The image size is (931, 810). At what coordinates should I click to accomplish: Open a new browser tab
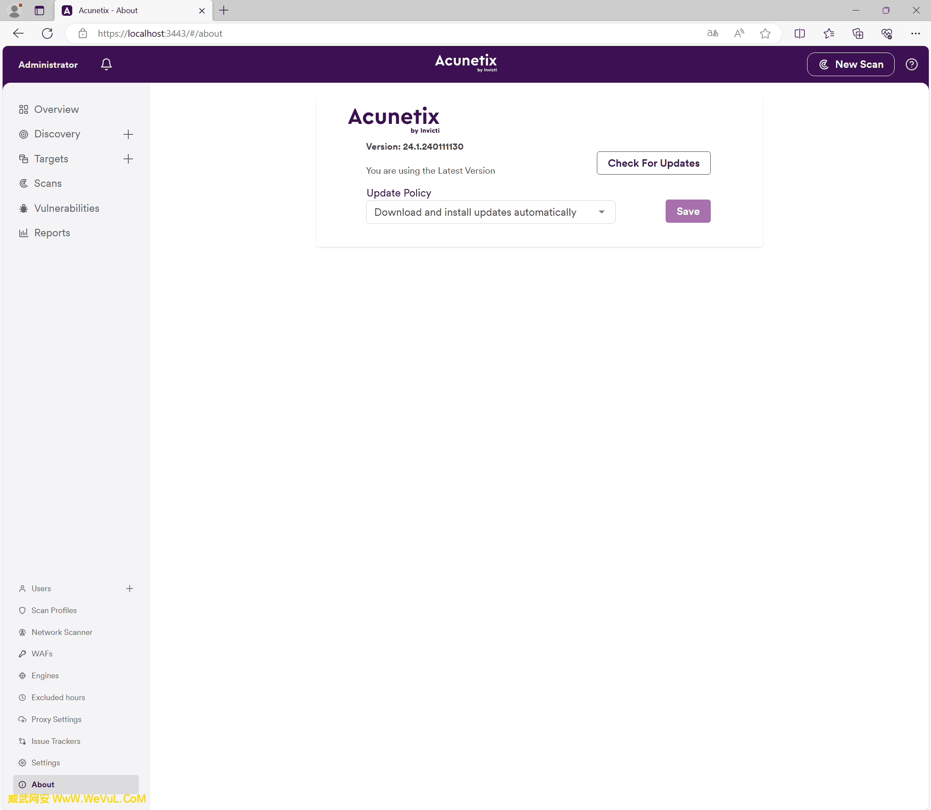coord(223,11)
